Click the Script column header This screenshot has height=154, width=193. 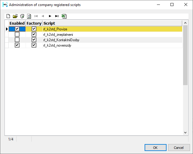[112, 23]
